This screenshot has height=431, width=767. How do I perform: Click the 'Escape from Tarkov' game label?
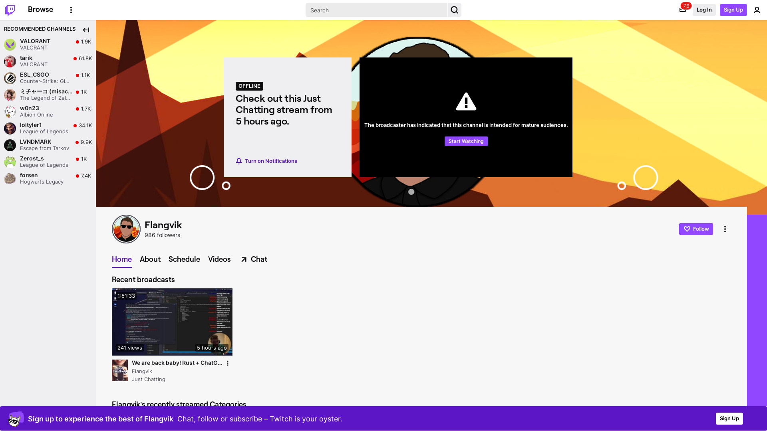click(44, 148)
